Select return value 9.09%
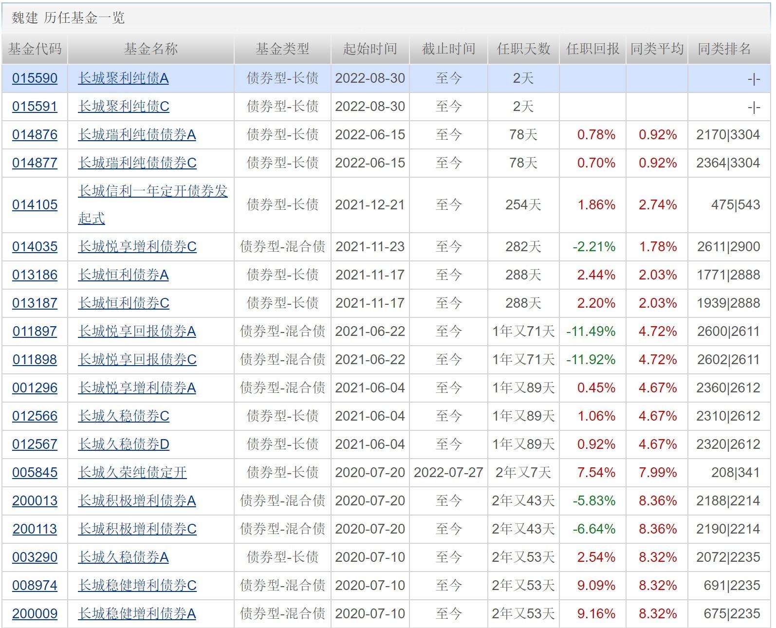This screenshot has height=628, width=776. tap(596, 585)
